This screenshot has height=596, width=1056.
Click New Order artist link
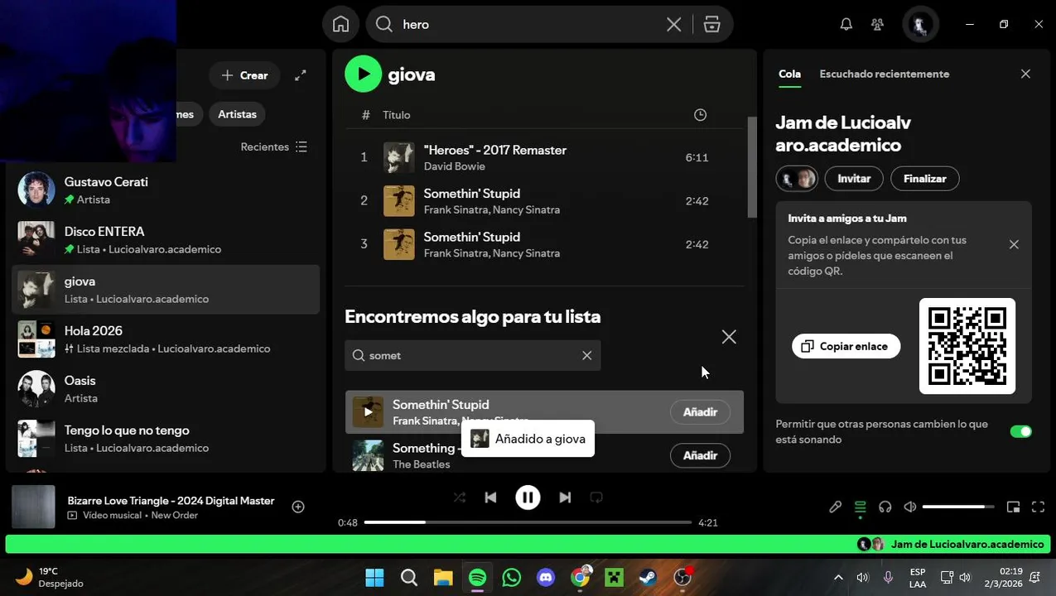point(175,515)
